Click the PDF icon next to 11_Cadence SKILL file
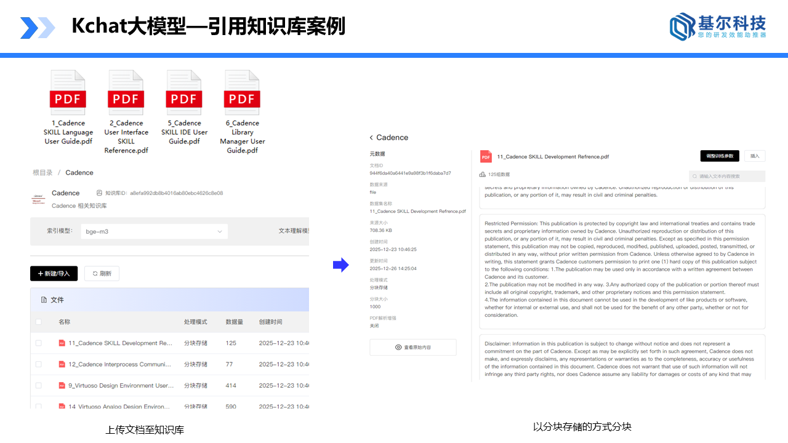The image size is (788, 443). (x=62, y=343)
